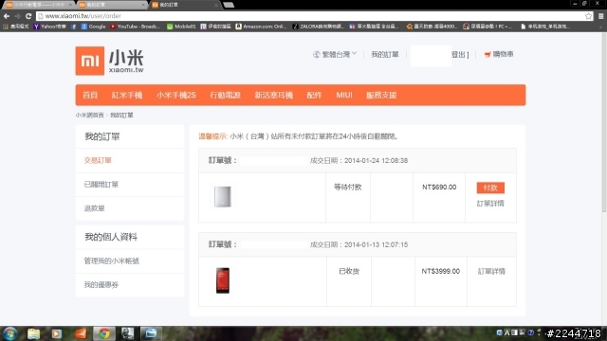Reload the page with the refresh icon
The width and height of the screenshot is (607, 341).
pos(28,16)
